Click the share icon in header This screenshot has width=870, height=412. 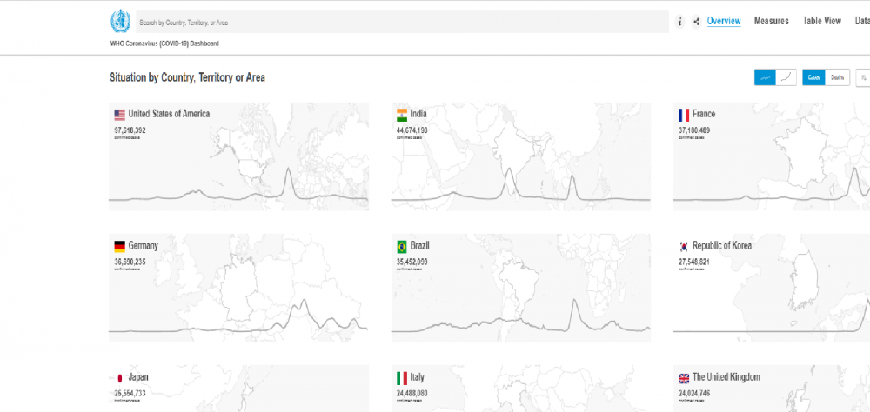[x=696, y=22]
